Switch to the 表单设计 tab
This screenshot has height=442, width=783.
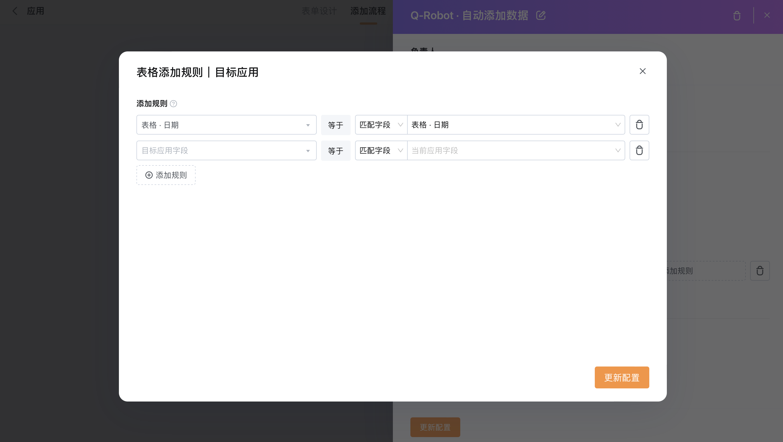[319, 11]
